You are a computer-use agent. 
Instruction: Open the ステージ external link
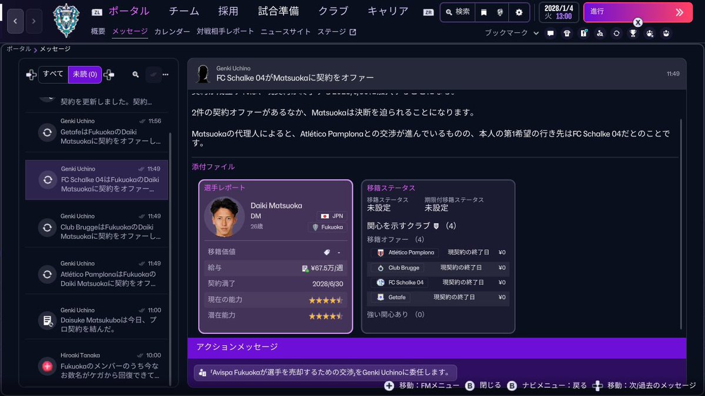click(337, 32)
